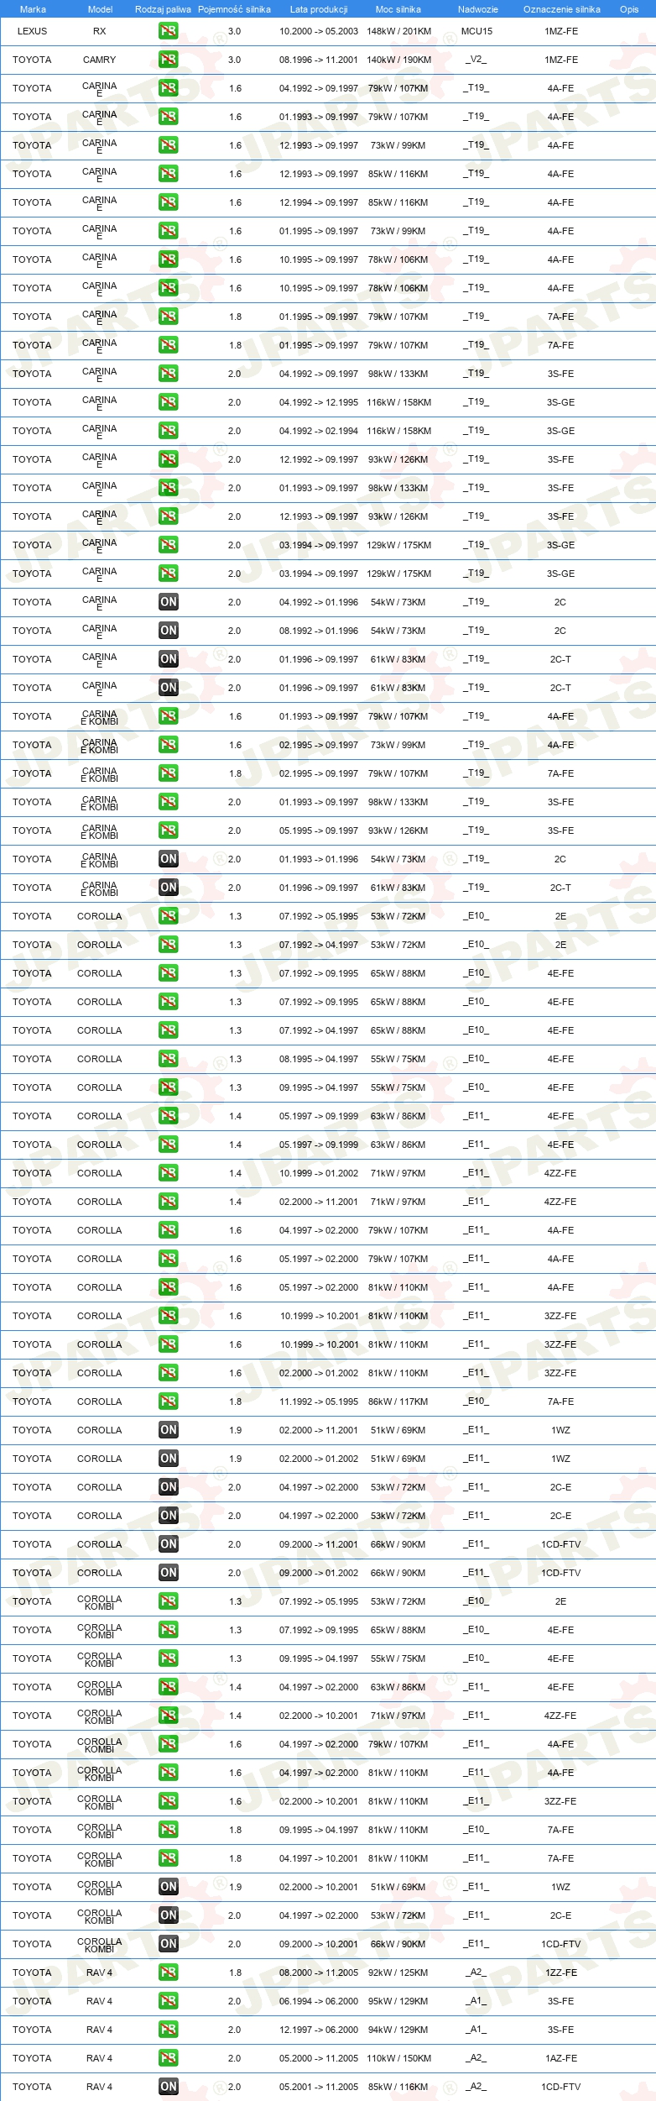
Task: Click the 11.1992 -> 05.1995 production years cell
Action: tap(319, 1402)
